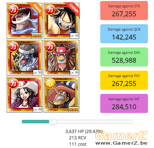Open the Damage against PSY panel
154x148 pixels.
pos(124,80)
